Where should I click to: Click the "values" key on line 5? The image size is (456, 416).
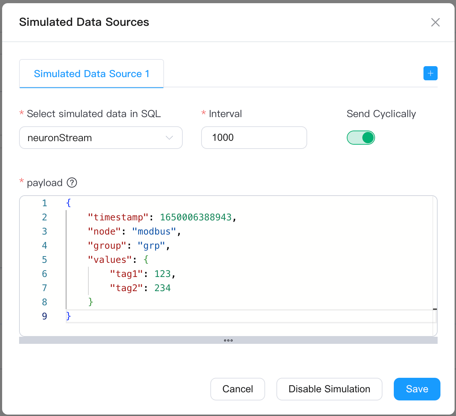coord(110,260)
